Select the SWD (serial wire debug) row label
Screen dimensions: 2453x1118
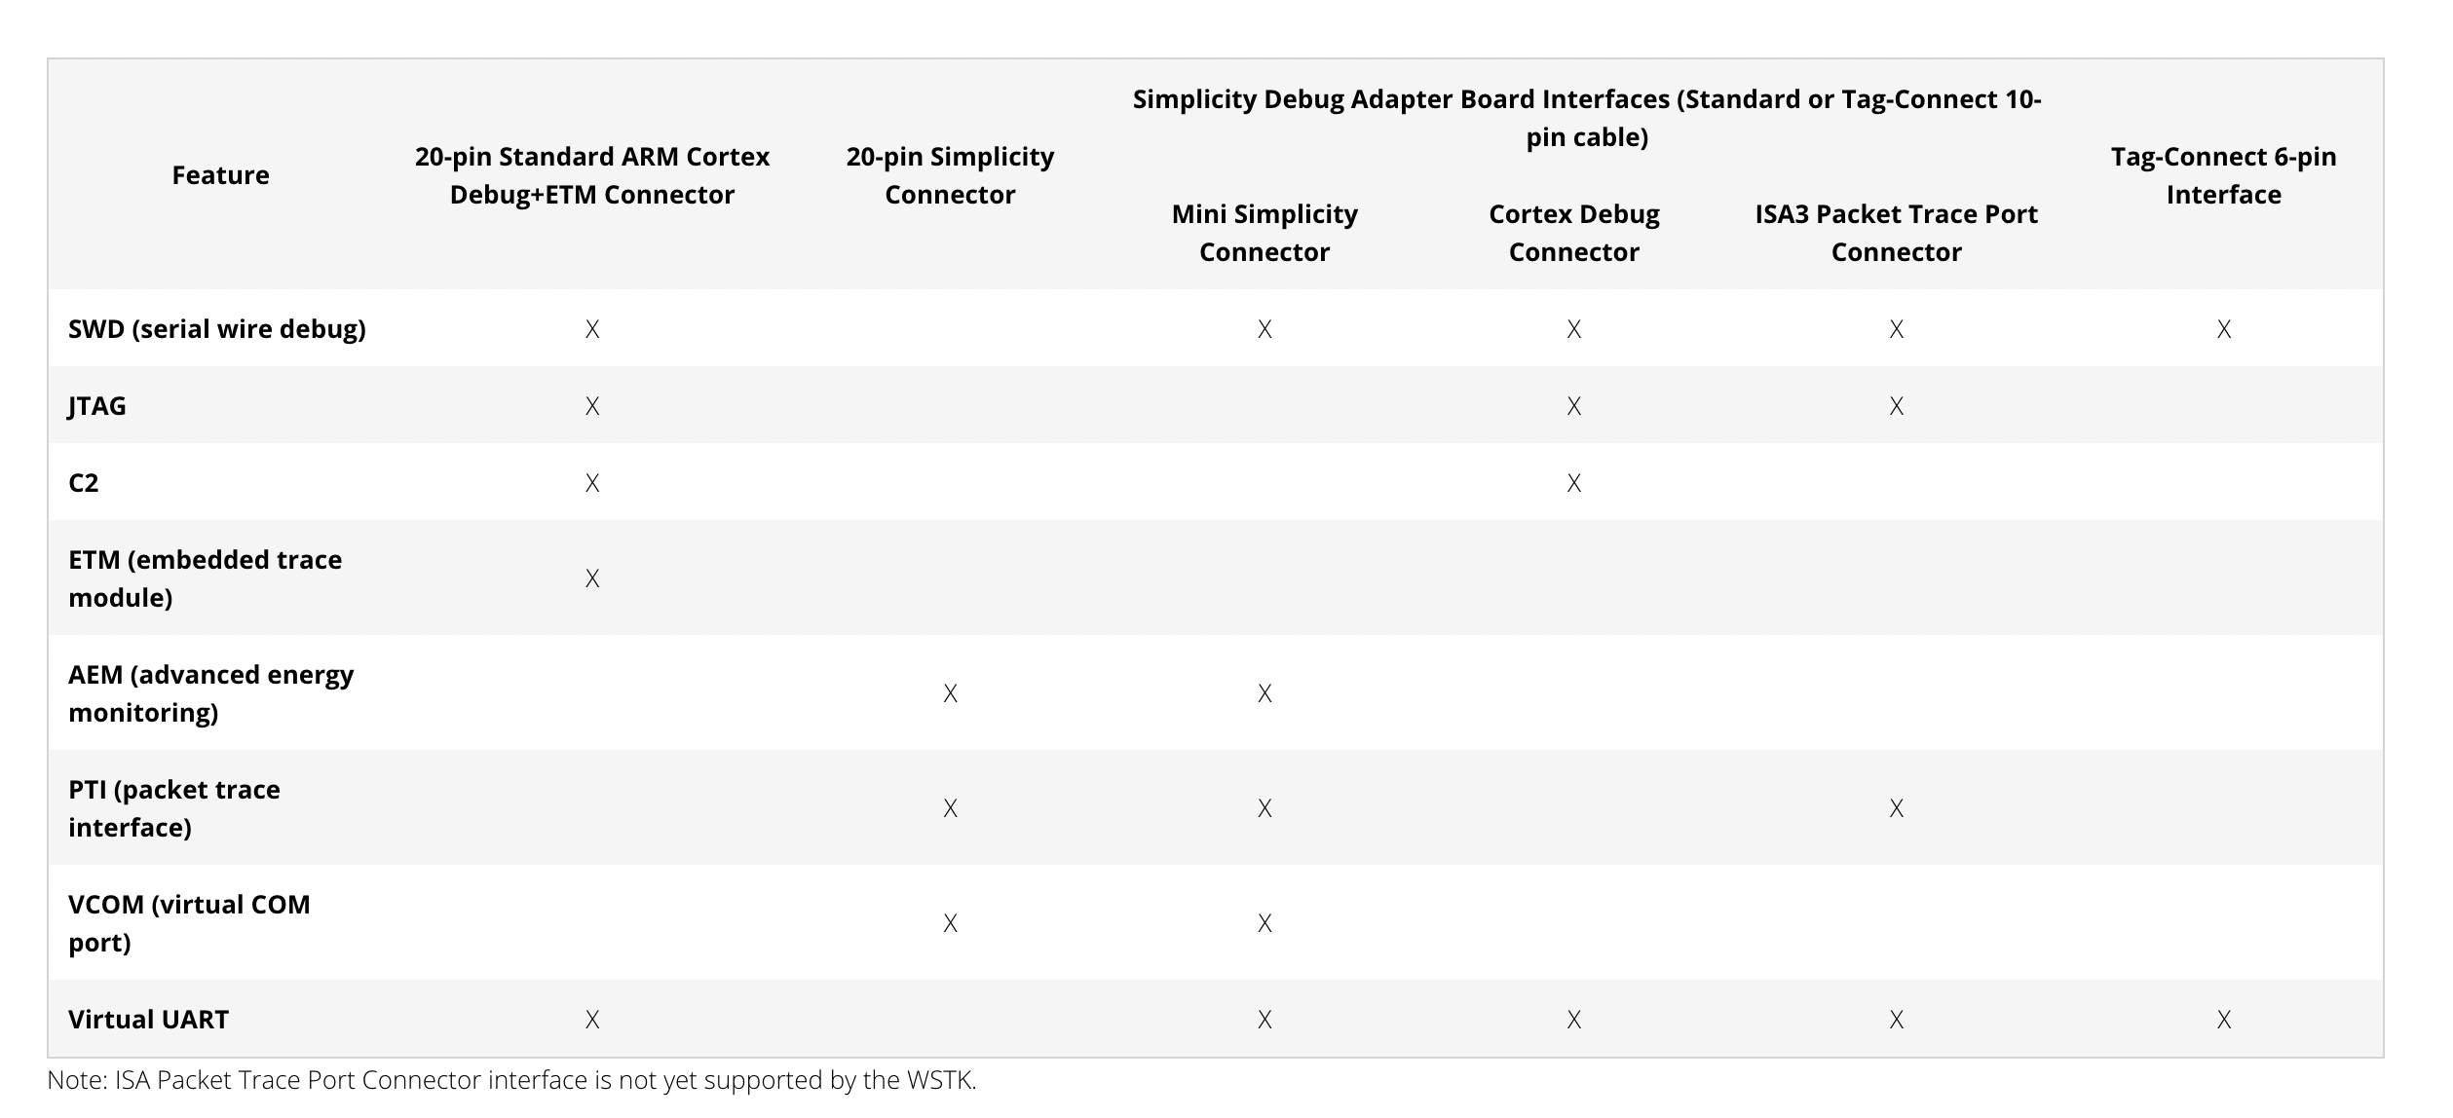(217, 329)
